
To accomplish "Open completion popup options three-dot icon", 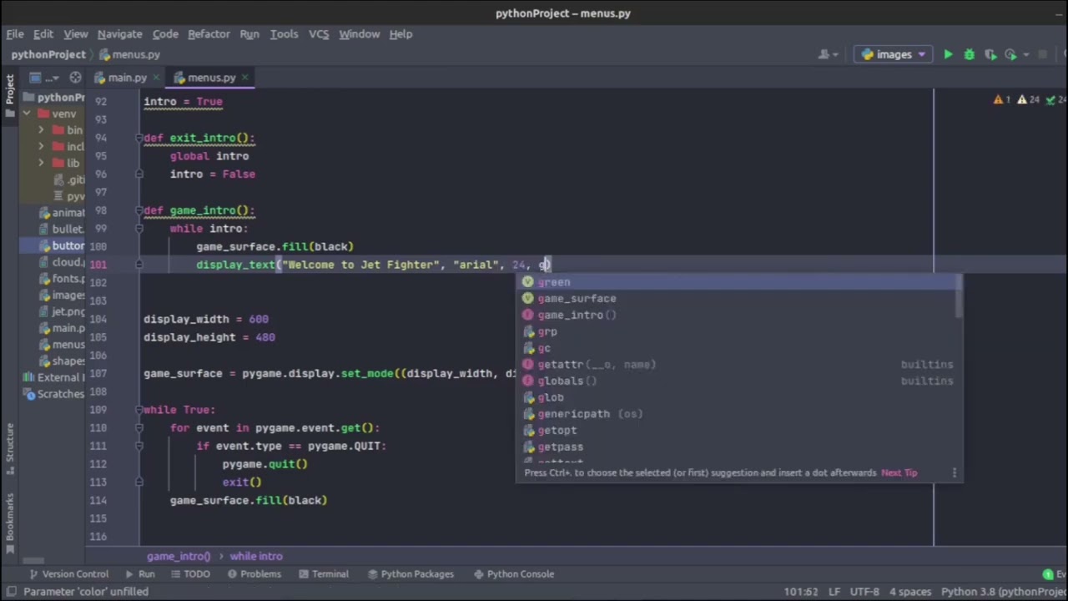I will coord(954,472).
